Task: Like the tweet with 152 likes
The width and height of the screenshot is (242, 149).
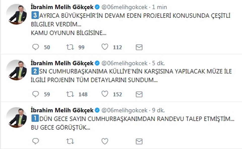Action: (105, 94)
